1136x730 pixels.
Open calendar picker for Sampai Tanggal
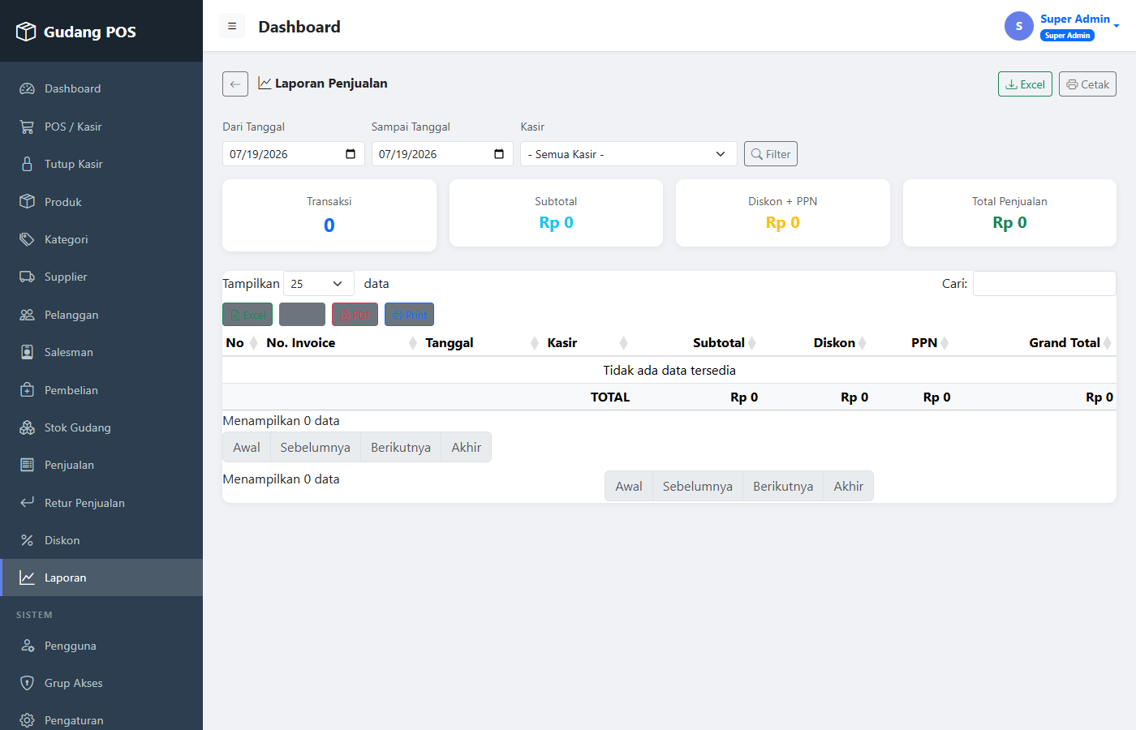499,154
